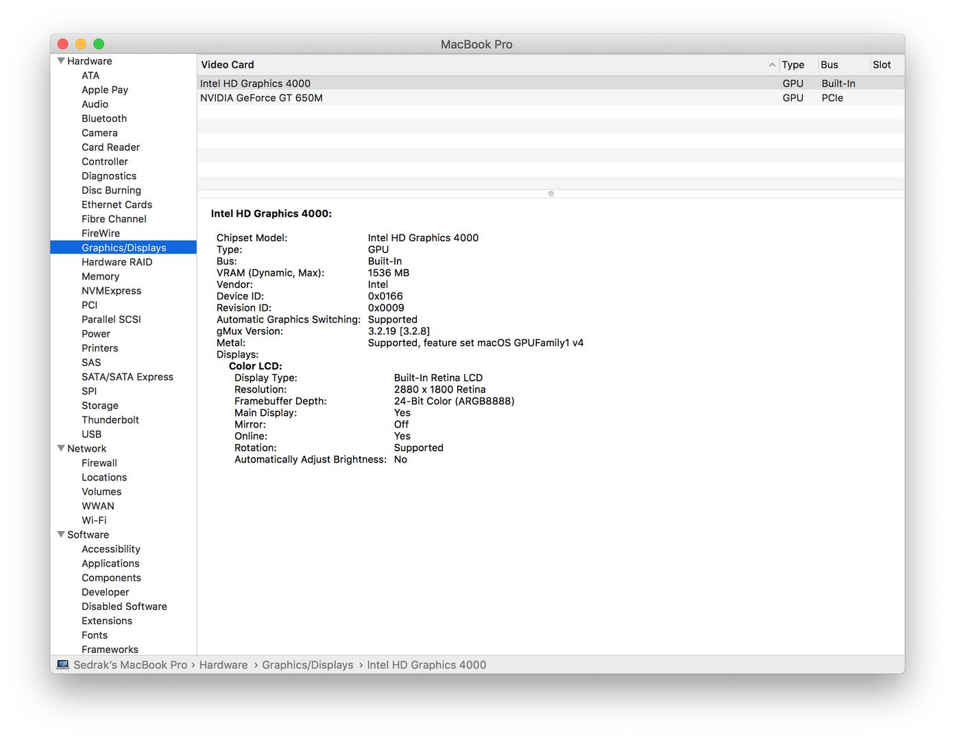Viewport: 955px width, 740px height.
Task: Open FireWire in the sidebar
Action: [x=101, y=234]
